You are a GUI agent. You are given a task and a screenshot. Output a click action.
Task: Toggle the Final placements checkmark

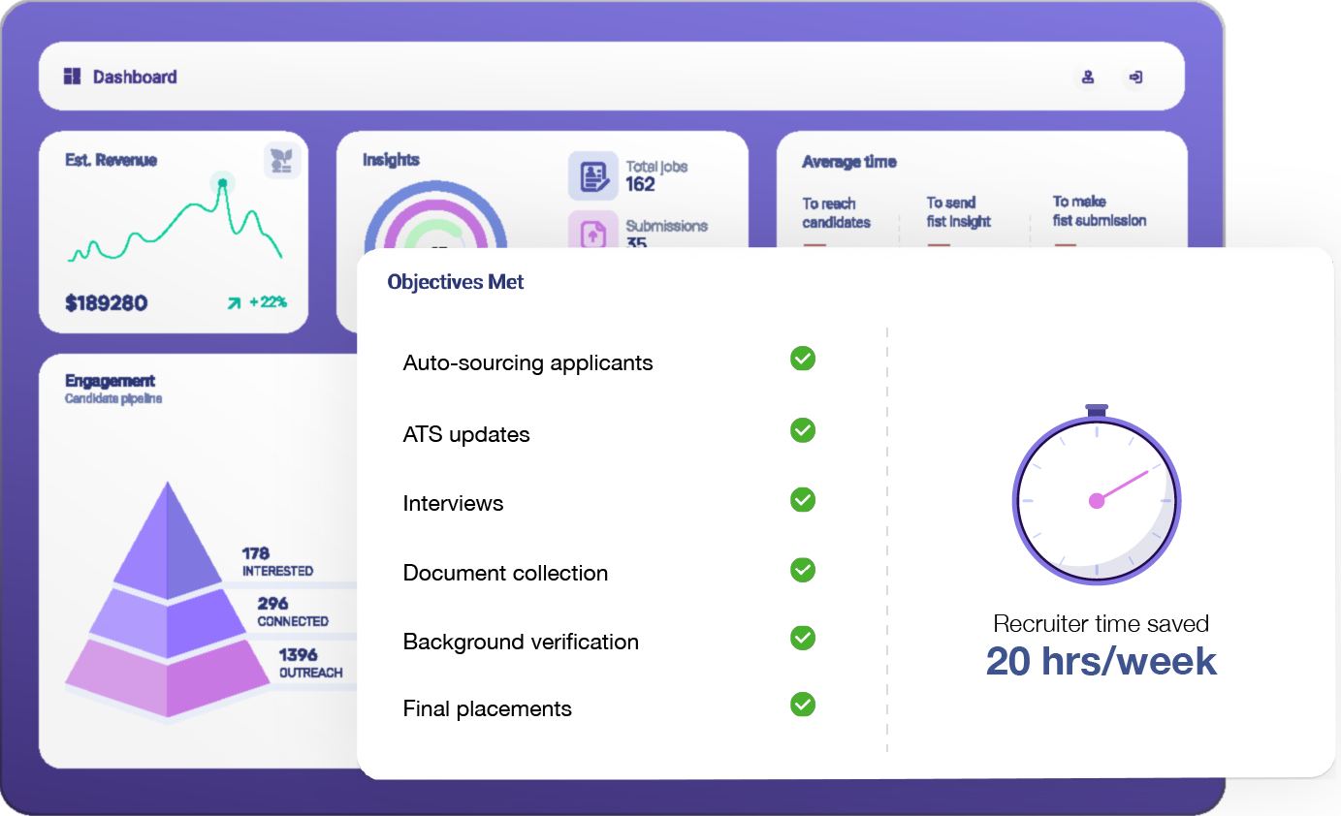point(802,705)
